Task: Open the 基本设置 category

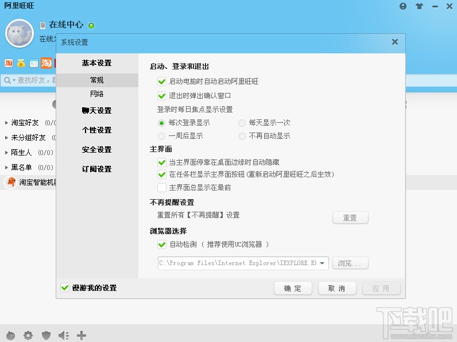Action: coord(97,63)
